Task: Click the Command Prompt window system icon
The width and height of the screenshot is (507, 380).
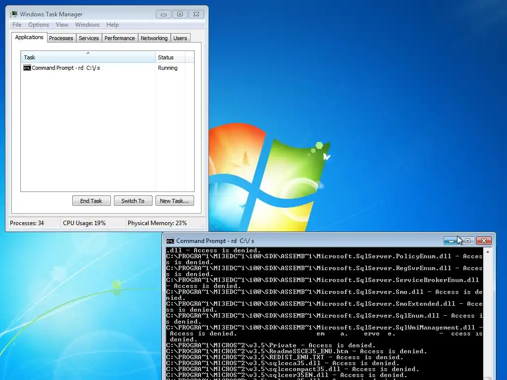Action: pos(170,241)
